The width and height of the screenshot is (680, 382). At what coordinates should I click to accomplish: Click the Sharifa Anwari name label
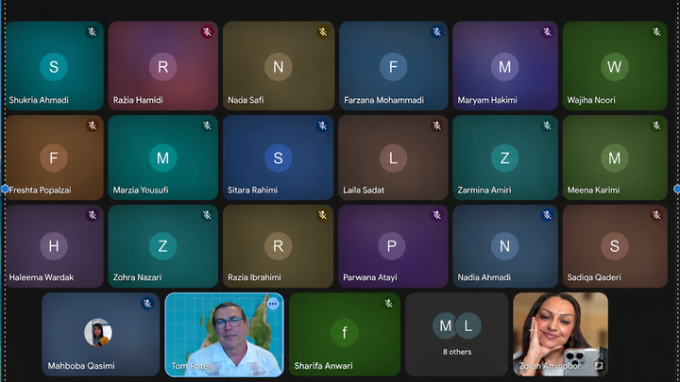tap(324, 366)
